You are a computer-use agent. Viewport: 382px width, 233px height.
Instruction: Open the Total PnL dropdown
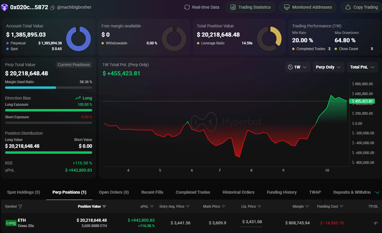click(362, 67)
